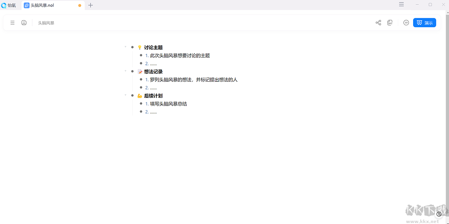Select the 讨论主题 heading text
The image size is (449, 224).
[x=153, y=47]
